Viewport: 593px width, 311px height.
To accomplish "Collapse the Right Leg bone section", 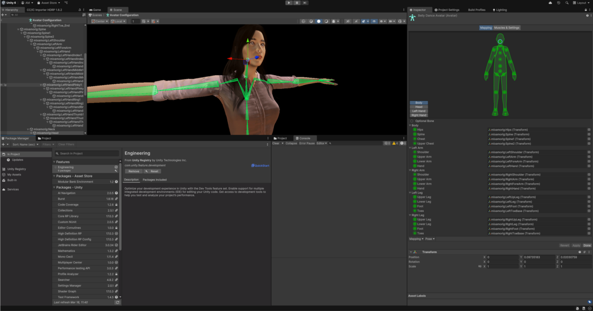I will (410, 215).
